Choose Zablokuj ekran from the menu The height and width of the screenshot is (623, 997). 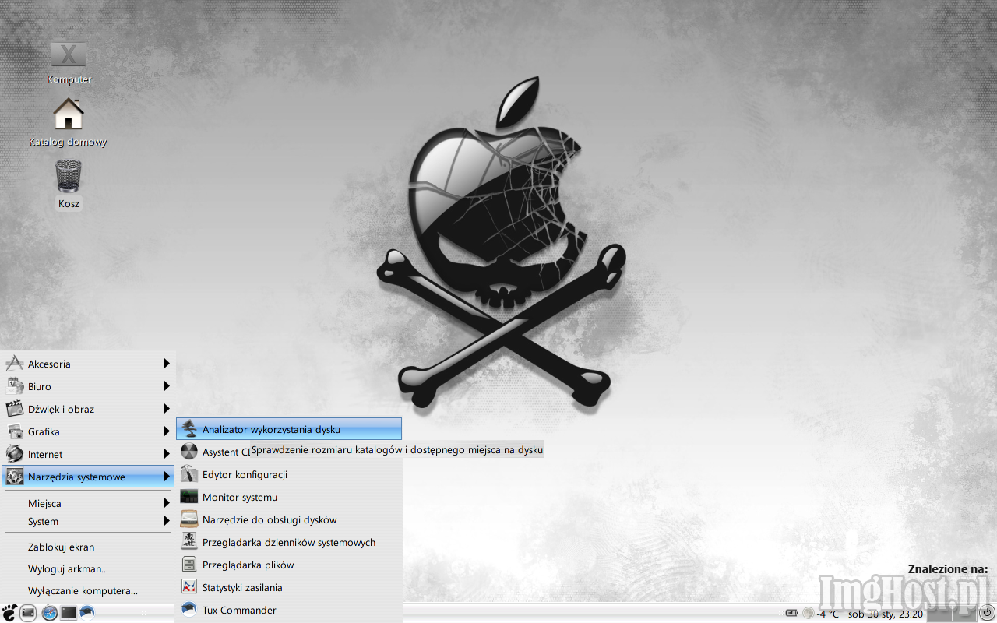[88, 547]
